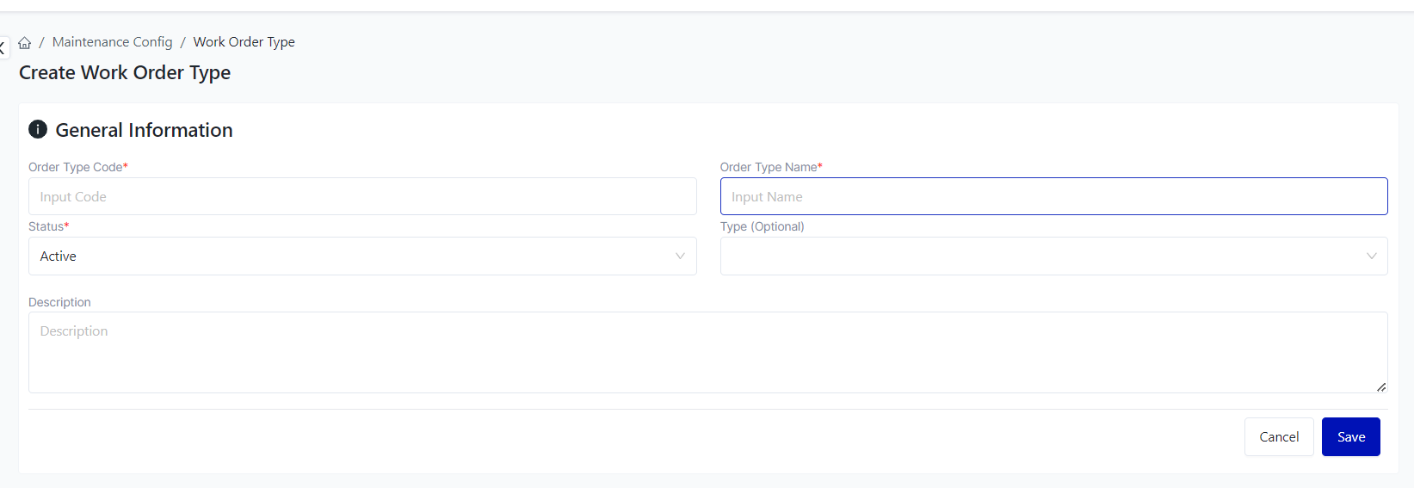Focus the Order Type Code input
The width and height of the screenshot is (1414, 488).
click(x=361, y=196)
